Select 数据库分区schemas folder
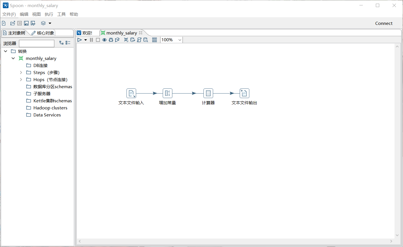The width and height of the screenshot is (403, 247). point(53,86)
